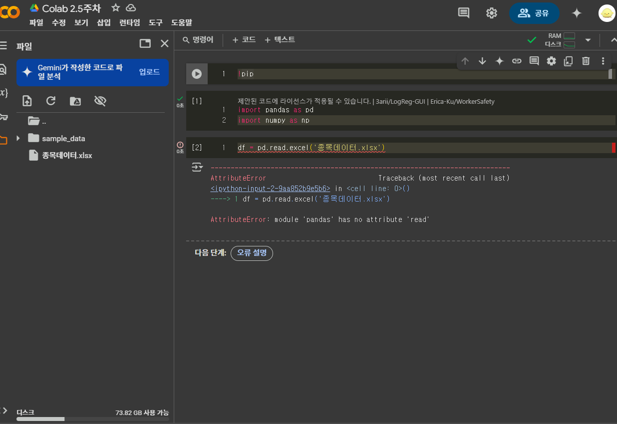Image resolution: width=617 pixels, height=424 pixels.
Task: Open the runtime connection dropdown arrow
Action: pos(588,40)
